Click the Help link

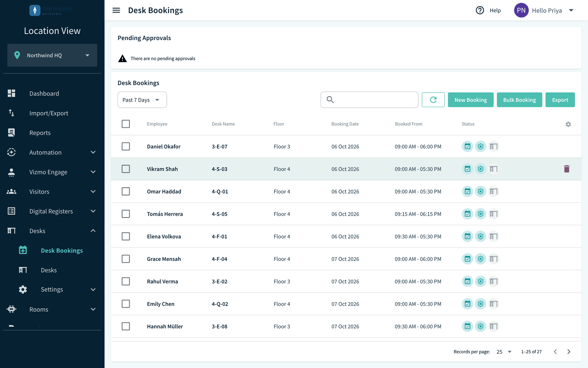coord(495,10)
